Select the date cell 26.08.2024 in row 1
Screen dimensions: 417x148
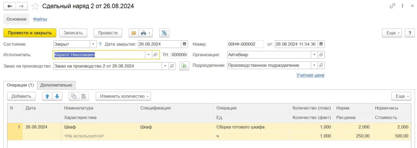point(42,127)
